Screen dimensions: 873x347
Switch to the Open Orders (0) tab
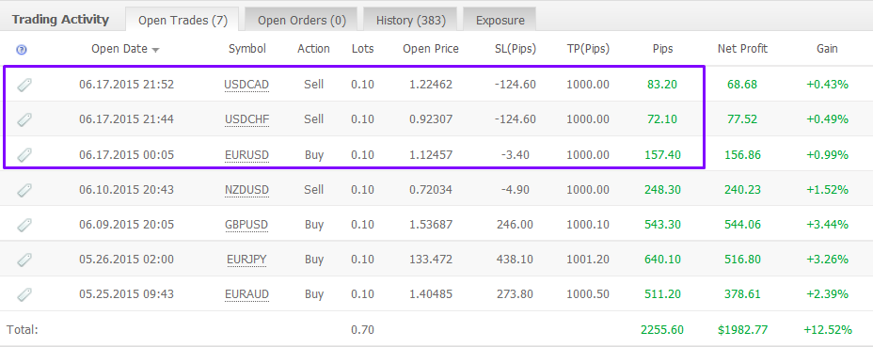coord(302,20)
